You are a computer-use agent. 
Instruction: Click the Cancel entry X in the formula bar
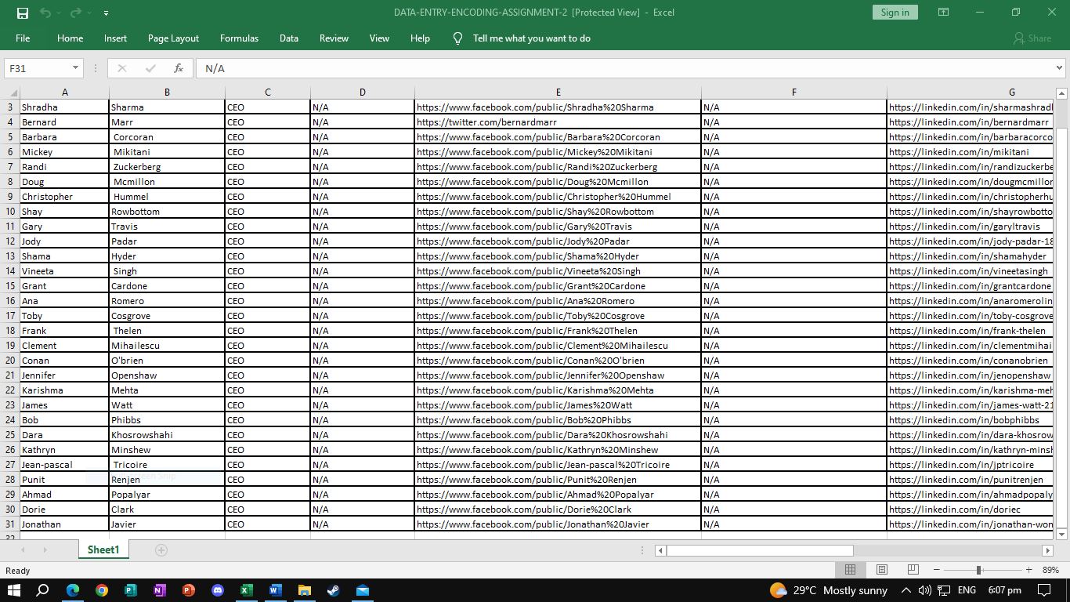pyautogui.click(x=122, y=68)
